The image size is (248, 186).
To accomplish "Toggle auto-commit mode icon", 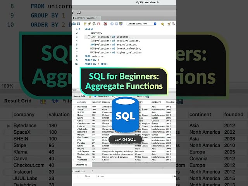I will 121,24.
